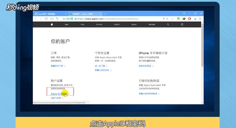This screenshot has height=128, width=236.
Task: Click the red shield extension icon
Action: point(190,19)
